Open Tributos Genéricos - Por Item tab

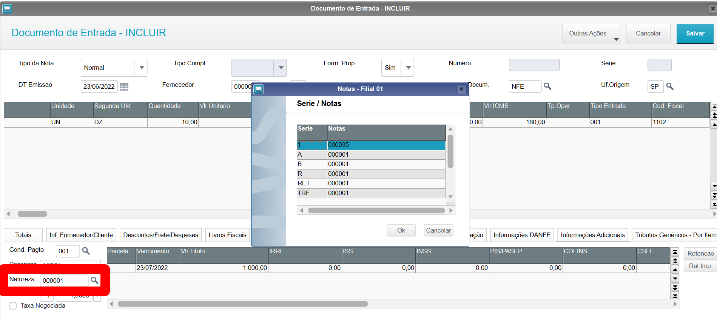coord(675,235)
